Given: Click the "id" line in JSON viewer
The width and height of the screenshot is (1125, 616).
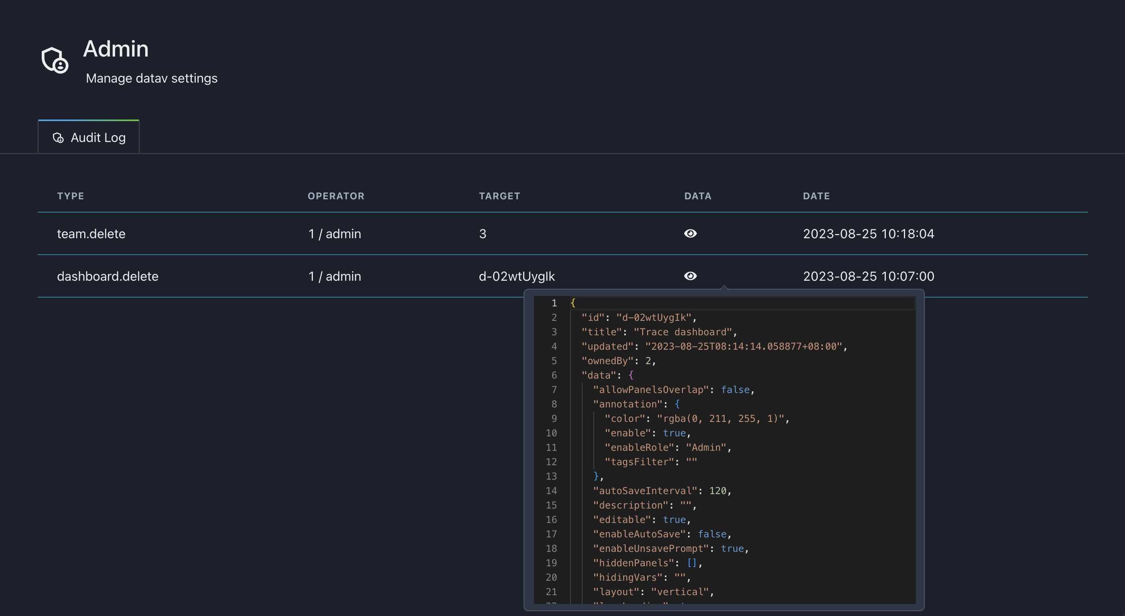Looking at the screenshot, I should 639,317.
